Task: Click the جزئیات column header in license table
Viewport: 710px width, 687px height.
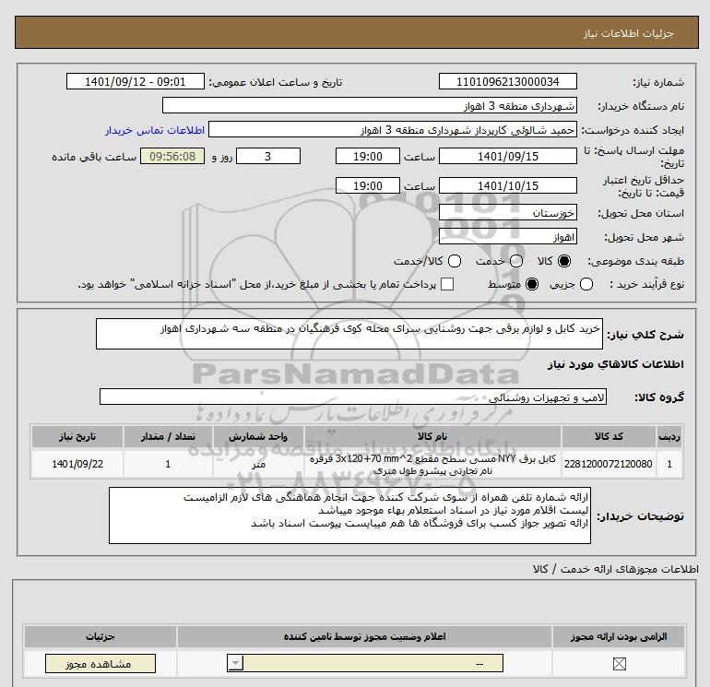Action: pyautogui.click(x=101, y=636)
